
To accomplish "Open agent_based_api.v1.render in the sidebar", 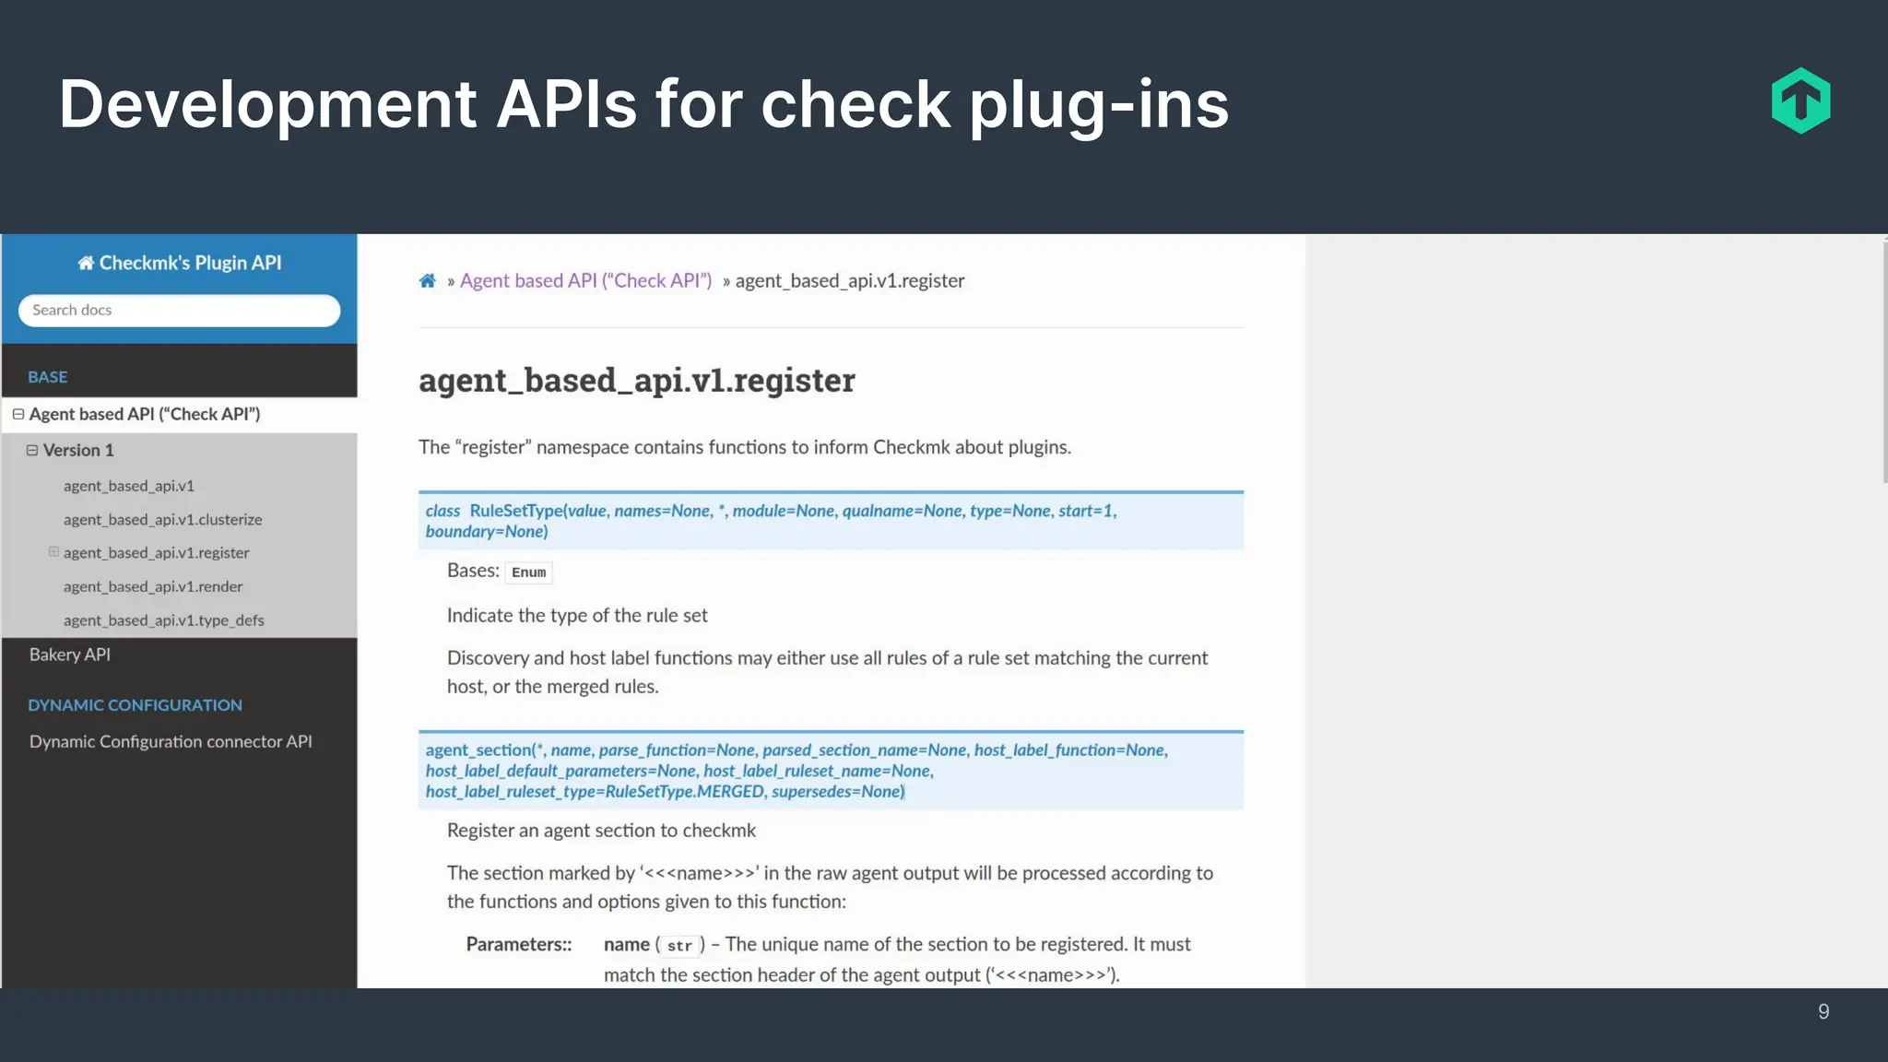I will point(153,586).
